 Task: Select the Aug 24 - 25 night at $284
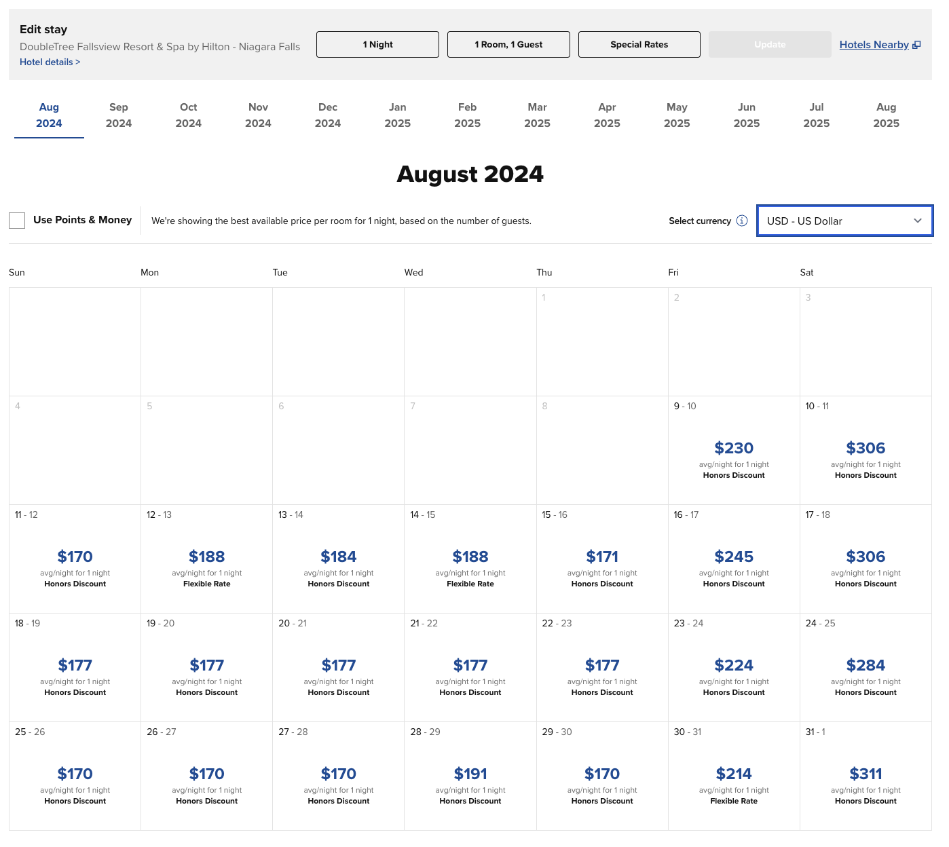click(866, 668)
